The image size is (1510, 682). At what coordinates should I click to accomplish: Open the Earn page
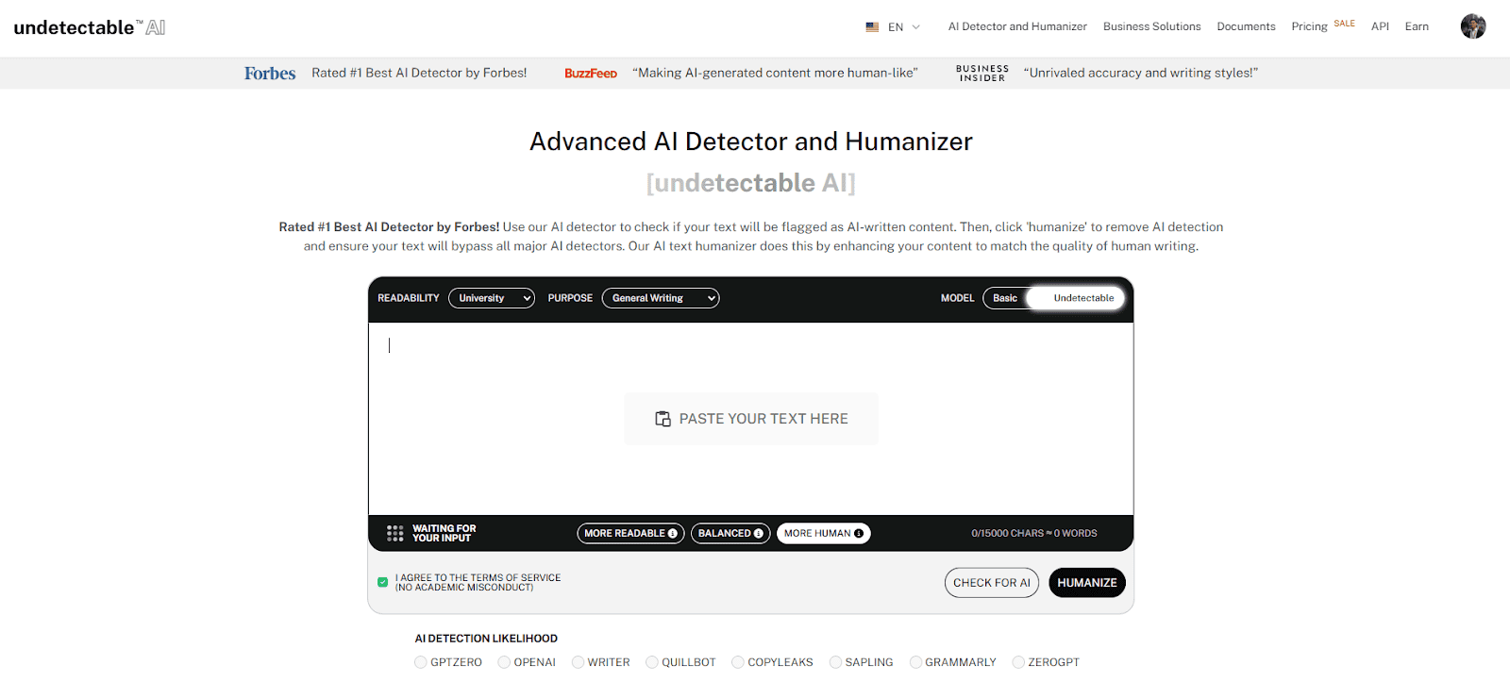[1417, 26]
